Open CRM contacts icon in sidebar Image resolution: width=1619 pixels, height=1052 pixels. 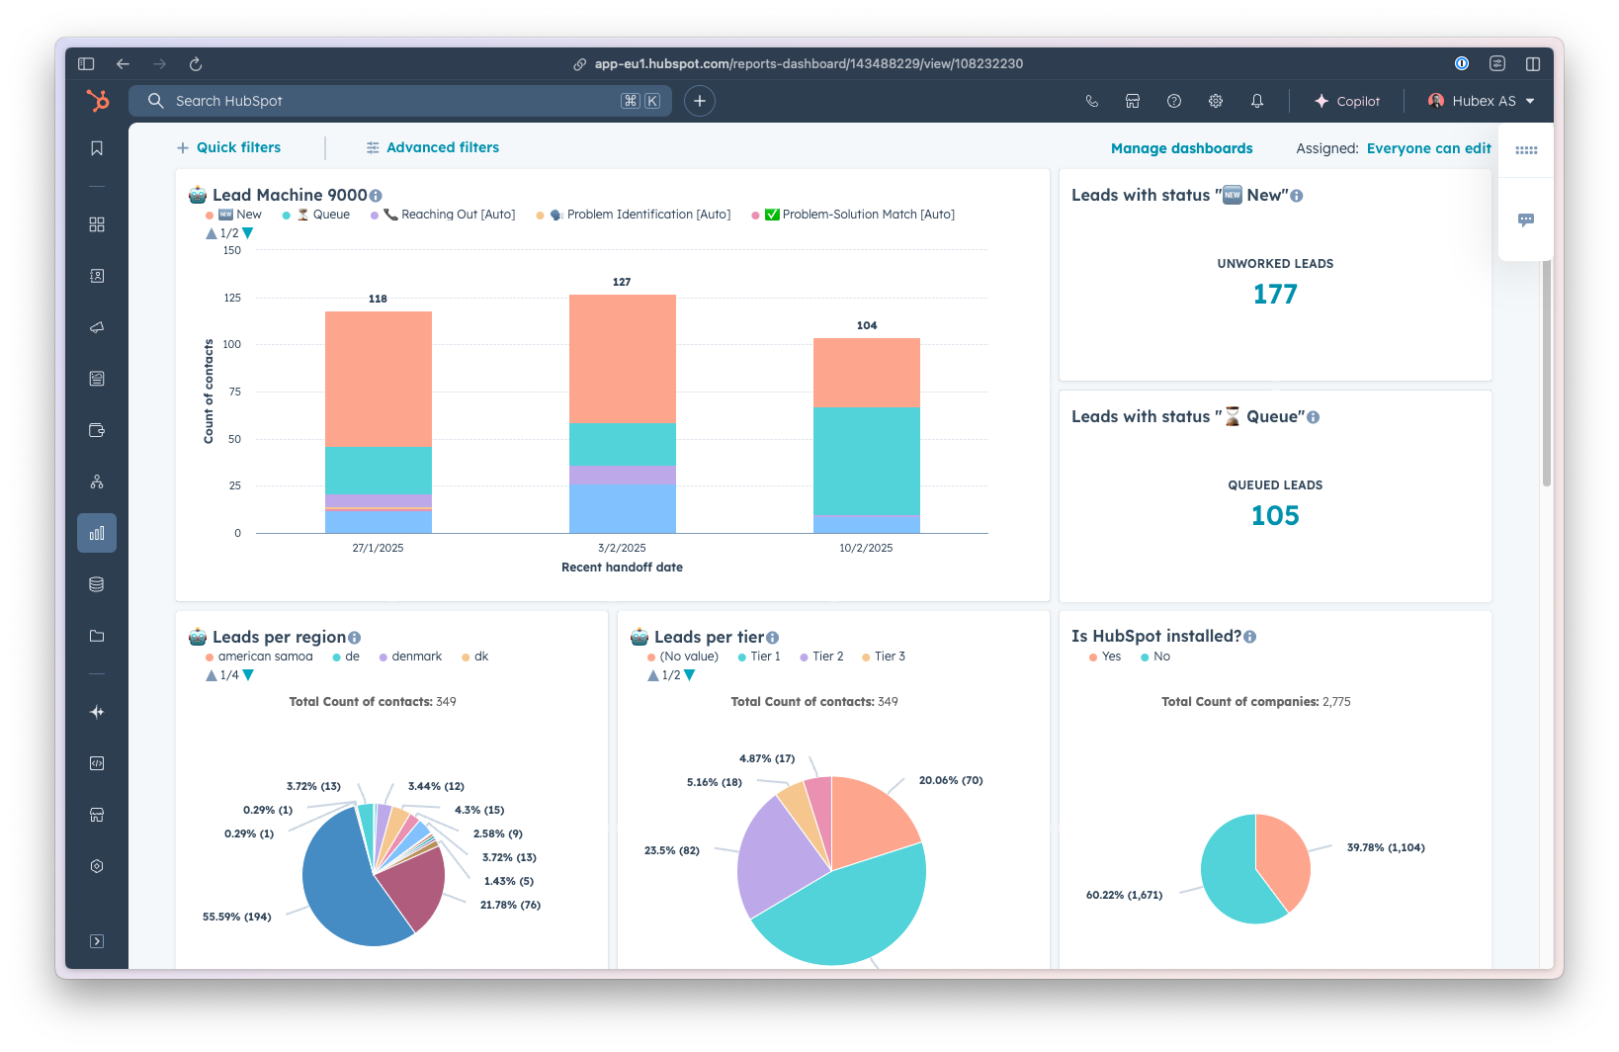tap(97, 276)
